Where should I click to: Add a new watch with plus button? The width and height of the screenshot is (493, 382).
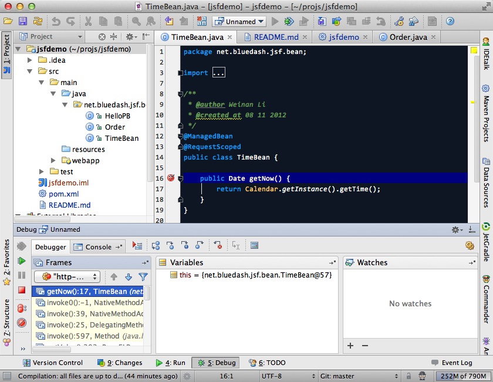click(350, 346)
